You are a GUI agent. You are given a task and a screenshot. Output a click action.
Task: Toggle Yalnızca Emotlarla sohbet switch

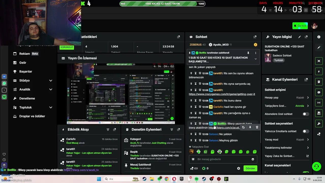pos(306,131)
